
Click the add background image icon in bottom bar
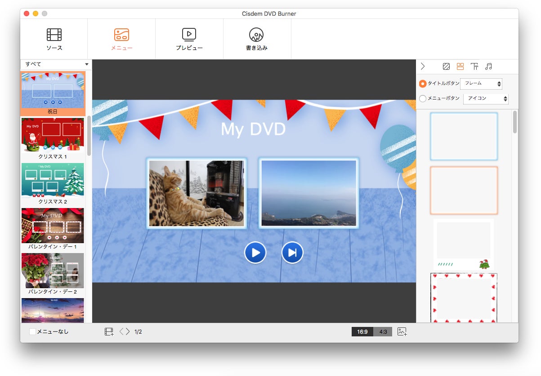point(402,332)
